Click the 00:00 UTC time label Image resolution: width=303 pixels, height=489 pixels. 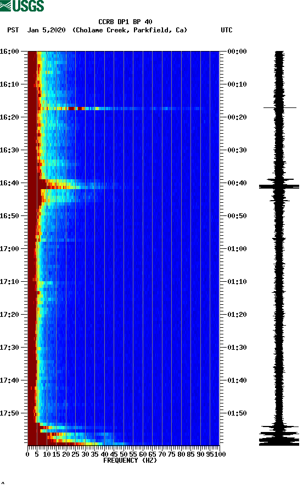tap(237, 52)
